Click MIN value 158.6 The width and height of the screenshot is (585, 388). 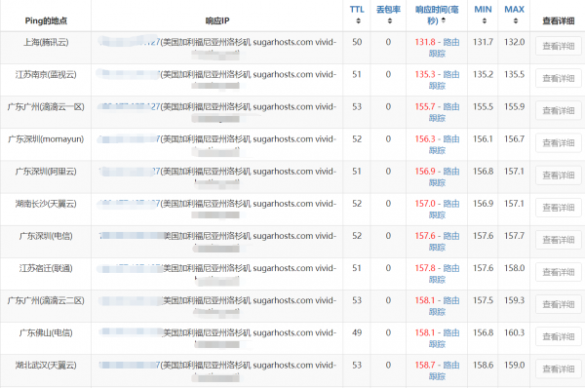pos(483,365)
